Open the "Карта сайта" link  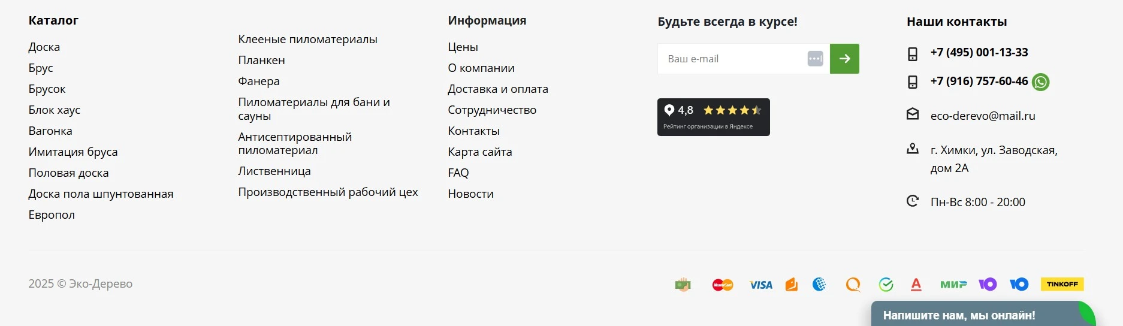click(479, 152)
